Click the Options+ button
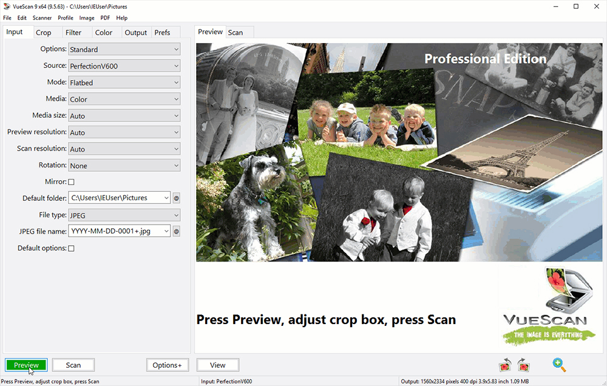607x386 pixels. [168, 365]
